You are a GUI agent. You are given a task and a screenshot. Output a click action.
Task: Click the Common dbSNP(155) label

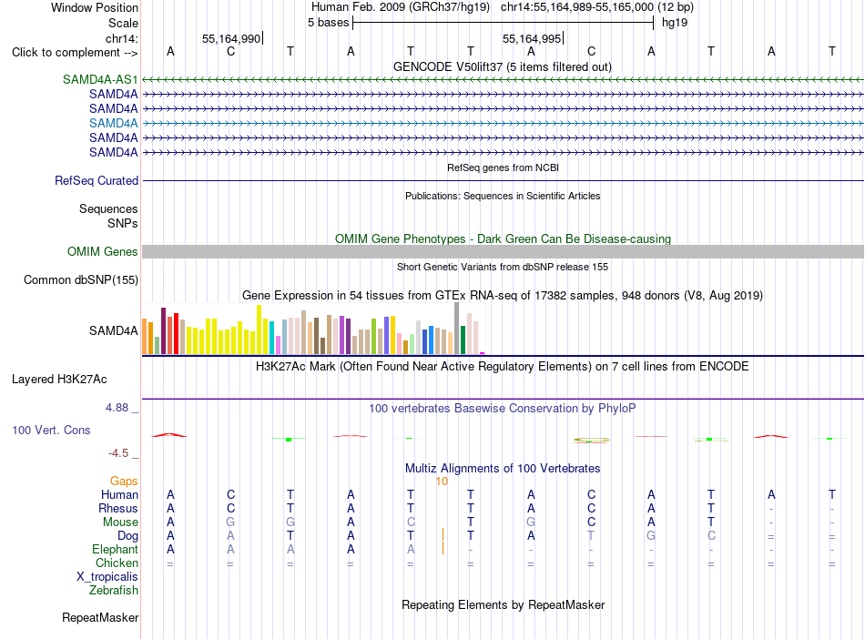coord(80,279)
